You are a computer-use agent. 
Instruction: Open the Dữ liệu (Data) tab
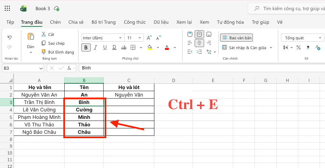[161, 22]
